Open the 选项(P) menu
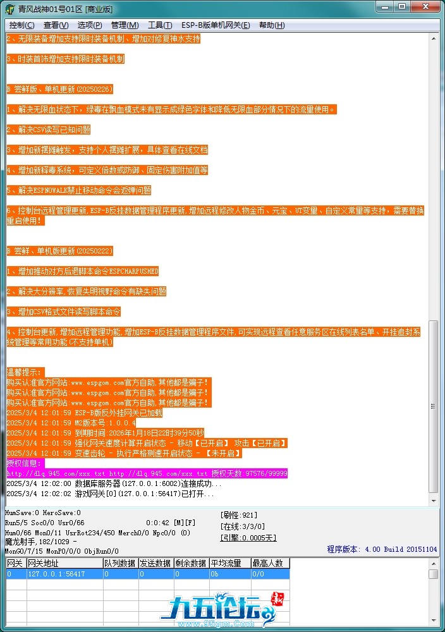Viewport: 445px width, 632px height. (x=90, y=25)
